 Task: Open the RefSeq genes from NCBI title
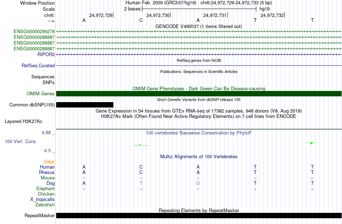tap(199, 60)
